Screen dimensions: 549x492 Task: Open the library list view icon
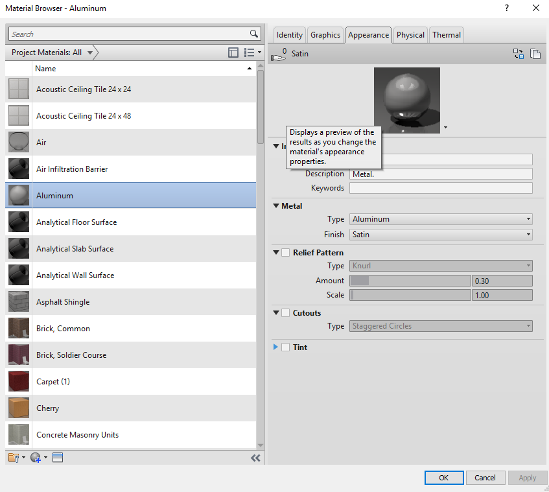(57, 458)
